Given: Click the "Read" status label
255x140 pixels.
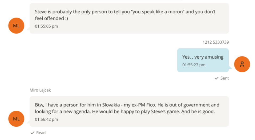Looking at the screenshot, I should coord(41,133).
